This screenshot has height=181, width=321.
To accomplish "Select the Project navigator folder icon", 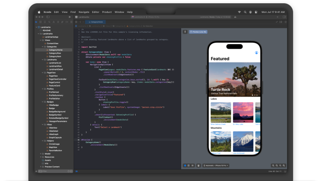I will click(x=36, y=22).
